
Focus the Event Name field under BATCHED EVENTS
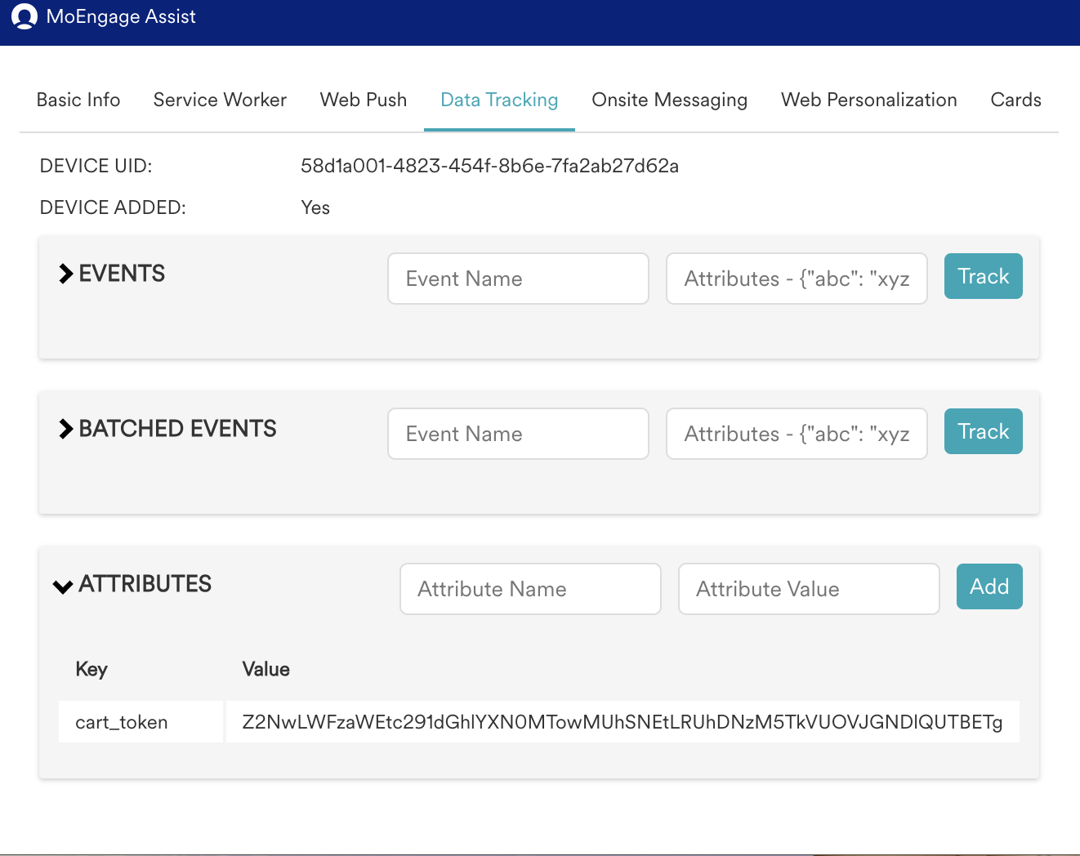click(518, 434)
